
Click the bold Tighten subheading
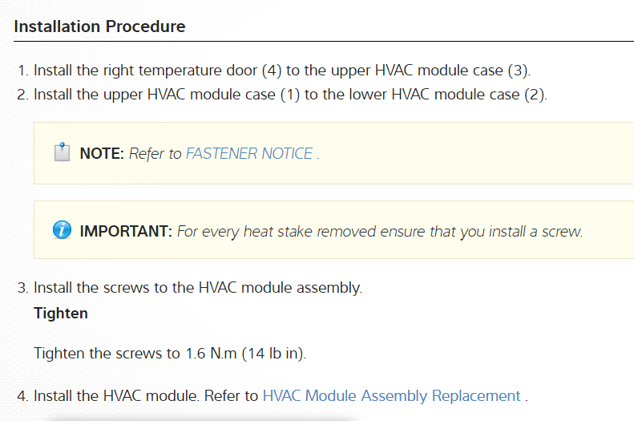61,313
